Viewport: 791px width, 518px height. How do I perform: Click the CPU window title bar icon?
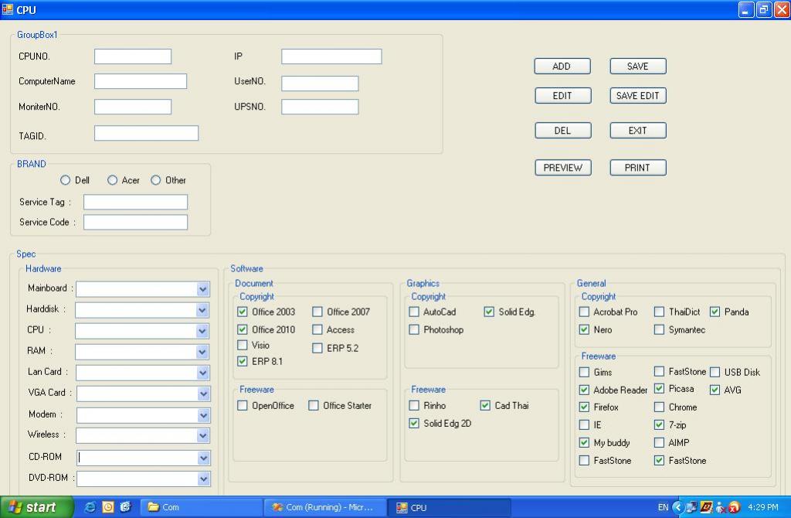coord(7,9)
